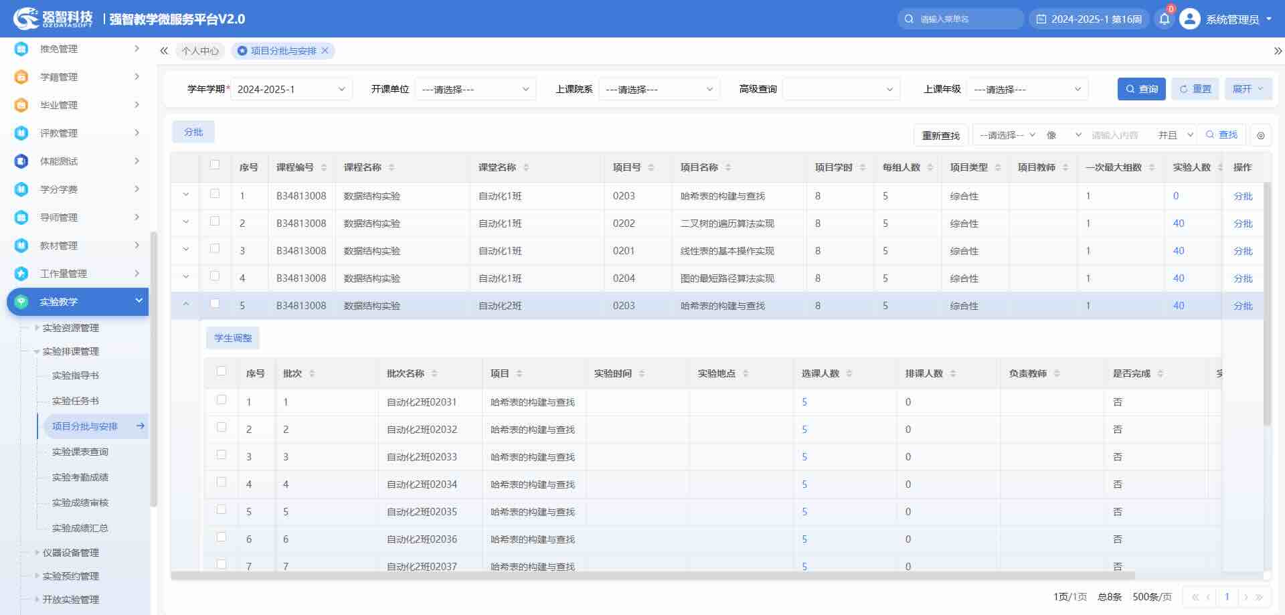The width and height of the screenshot is (1285, 615).
Task: Close the 项目分批与安排 tab
Action: [325, 51]
